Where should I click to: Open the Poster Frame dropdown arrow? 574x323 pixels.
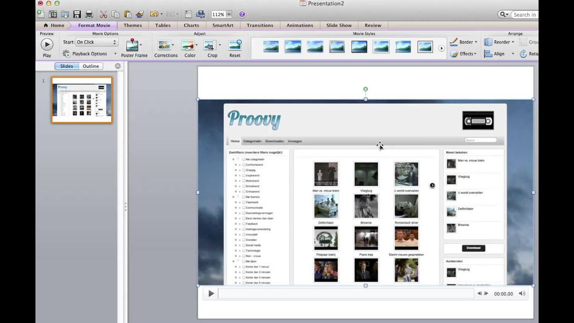pyautogui.click(x=141, y=45)
